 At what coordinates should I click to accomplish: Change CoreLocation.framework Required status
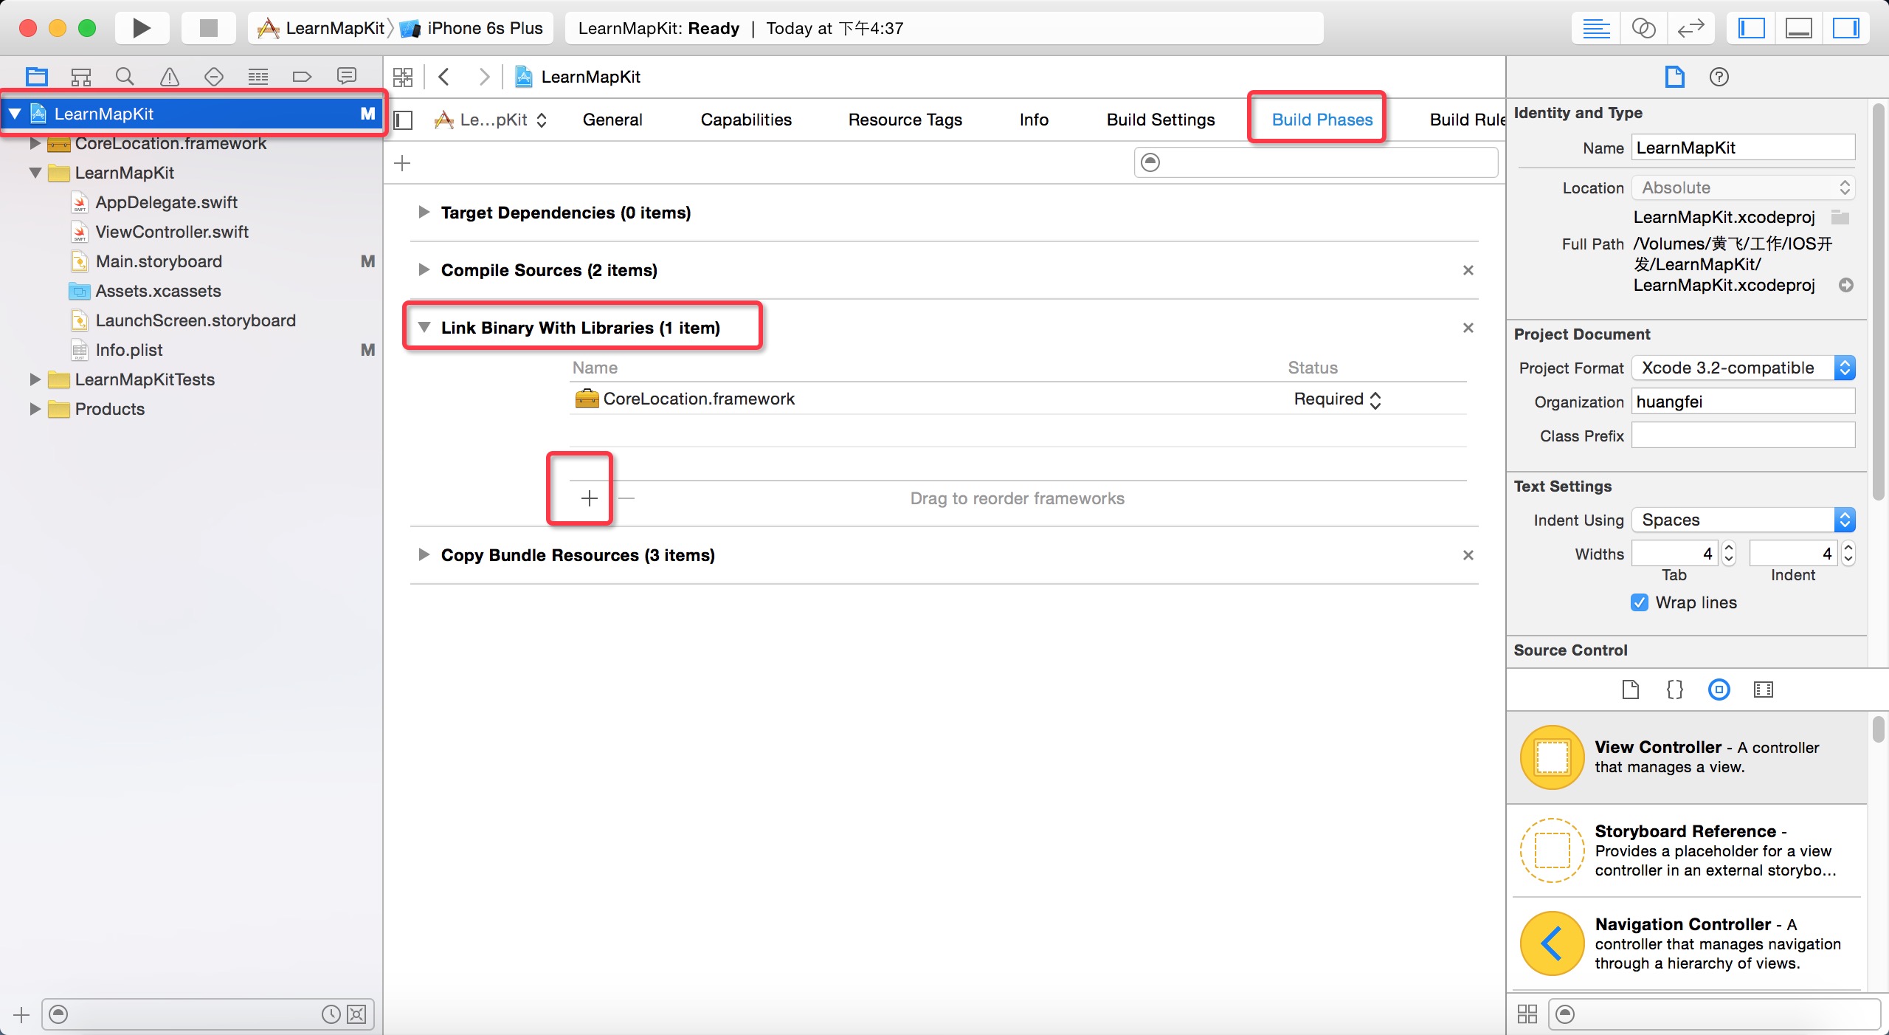pyautogui.click(x=1337, y=399)
